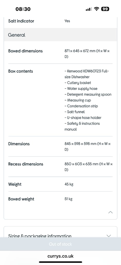Screen dimensions: 121x265
Task: Tap the Weight 45 kg value
Action: [69, 184]
